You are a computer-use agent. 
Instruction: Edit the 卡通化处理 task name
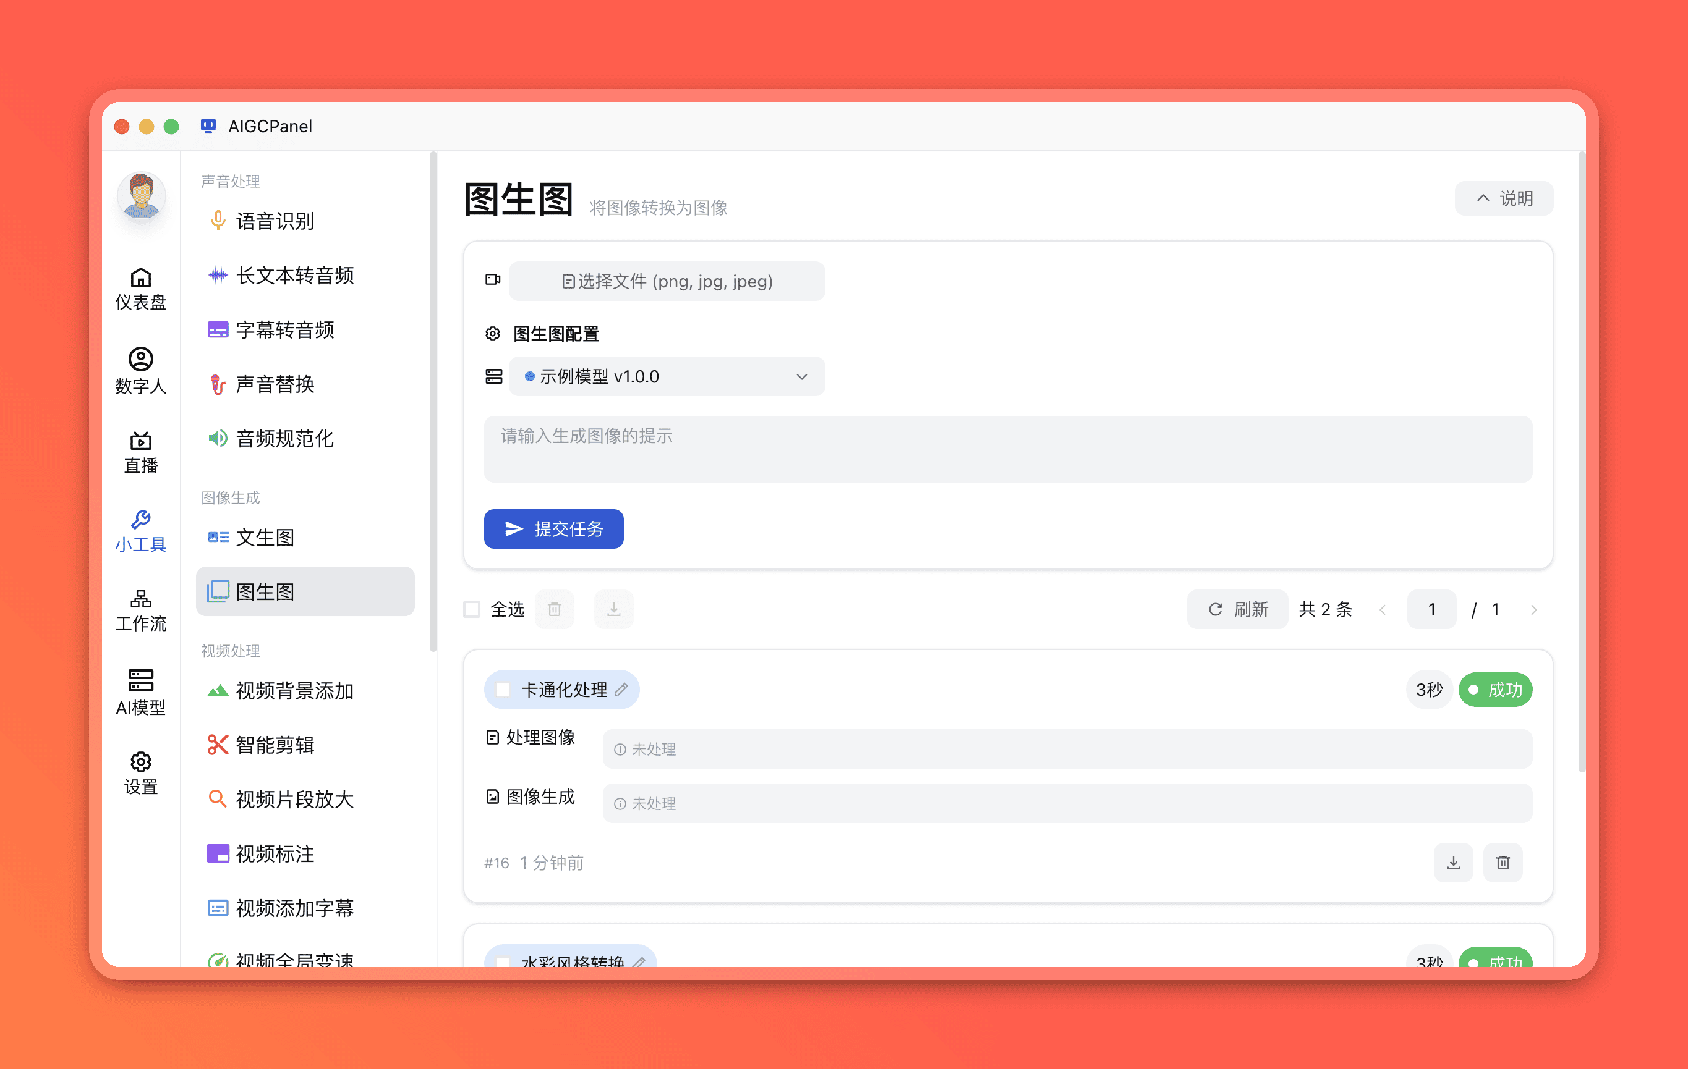click(620, 690)
